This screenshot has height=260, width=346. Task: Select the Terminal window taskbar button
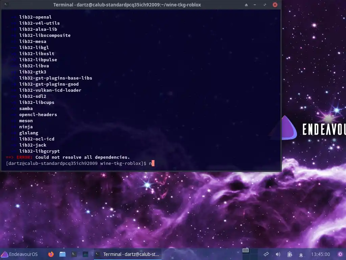128,254
